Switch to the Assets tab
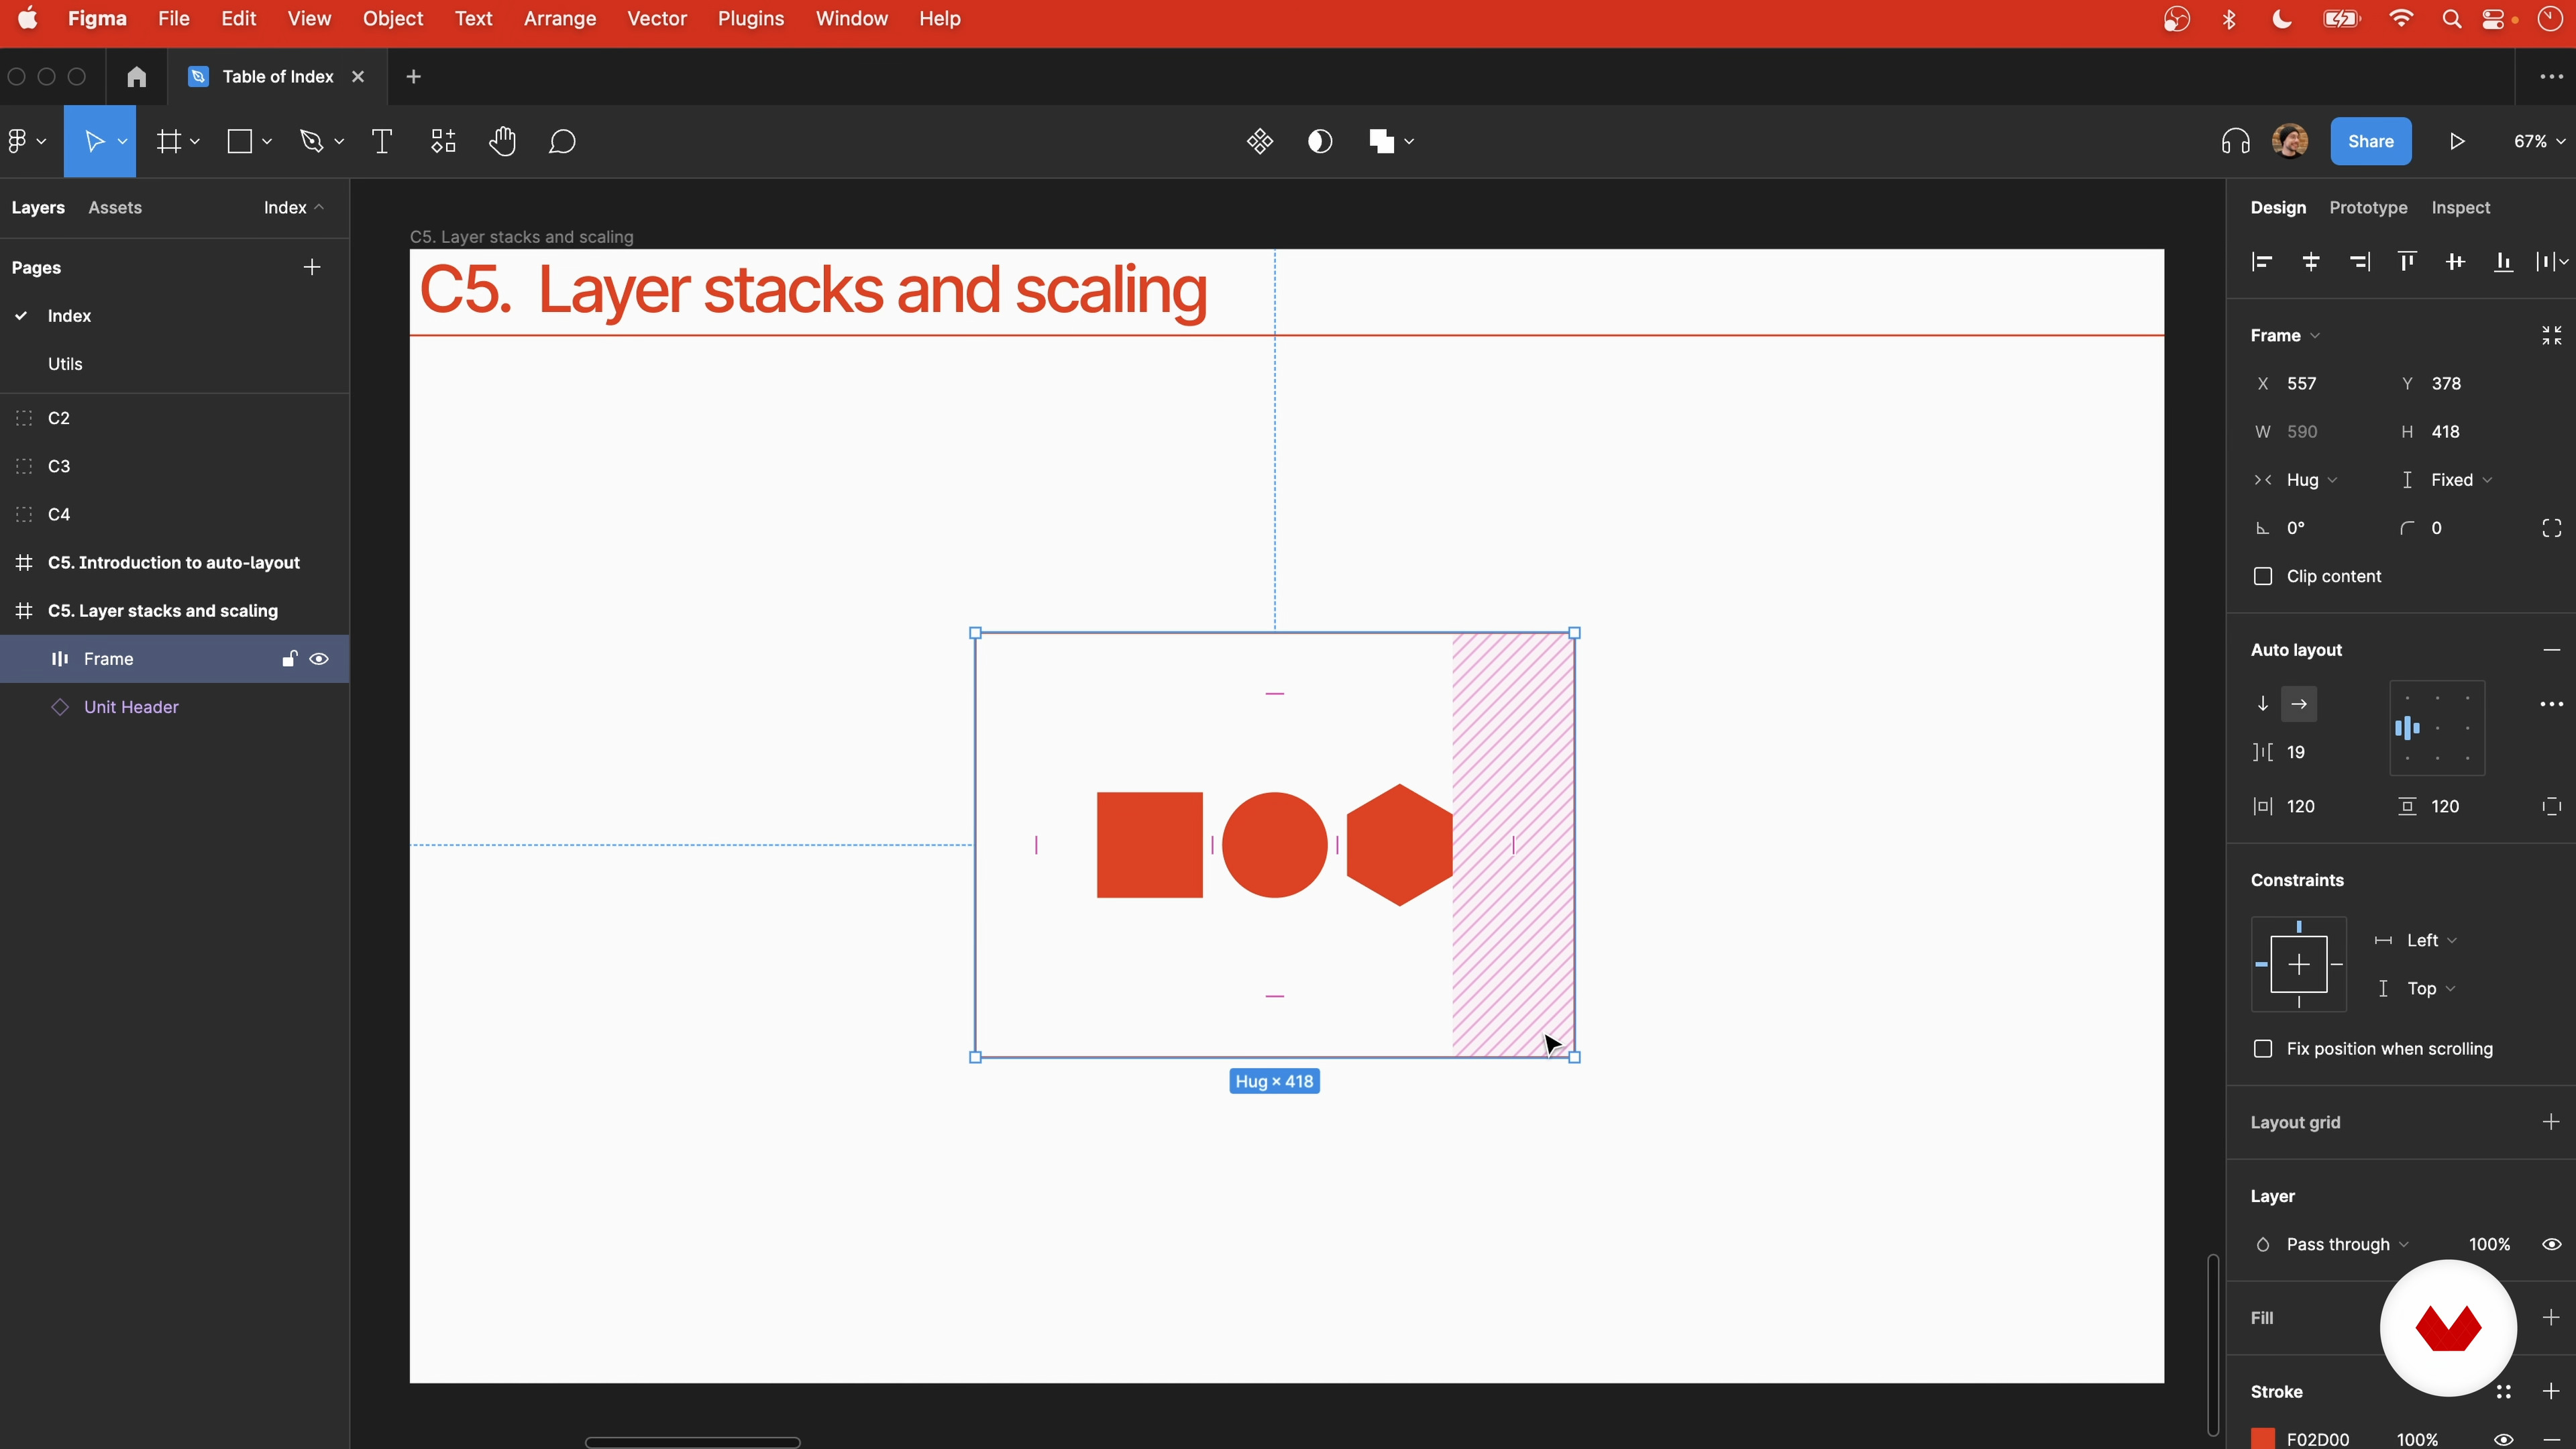Viewport: 2576px width, 1449px height. point(115,208)
